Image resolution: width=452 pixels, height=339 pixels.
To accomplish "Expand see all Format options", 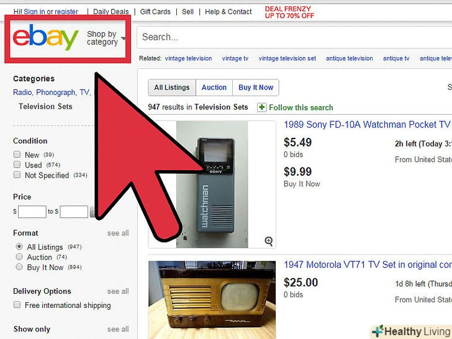I will click(118, 233).
